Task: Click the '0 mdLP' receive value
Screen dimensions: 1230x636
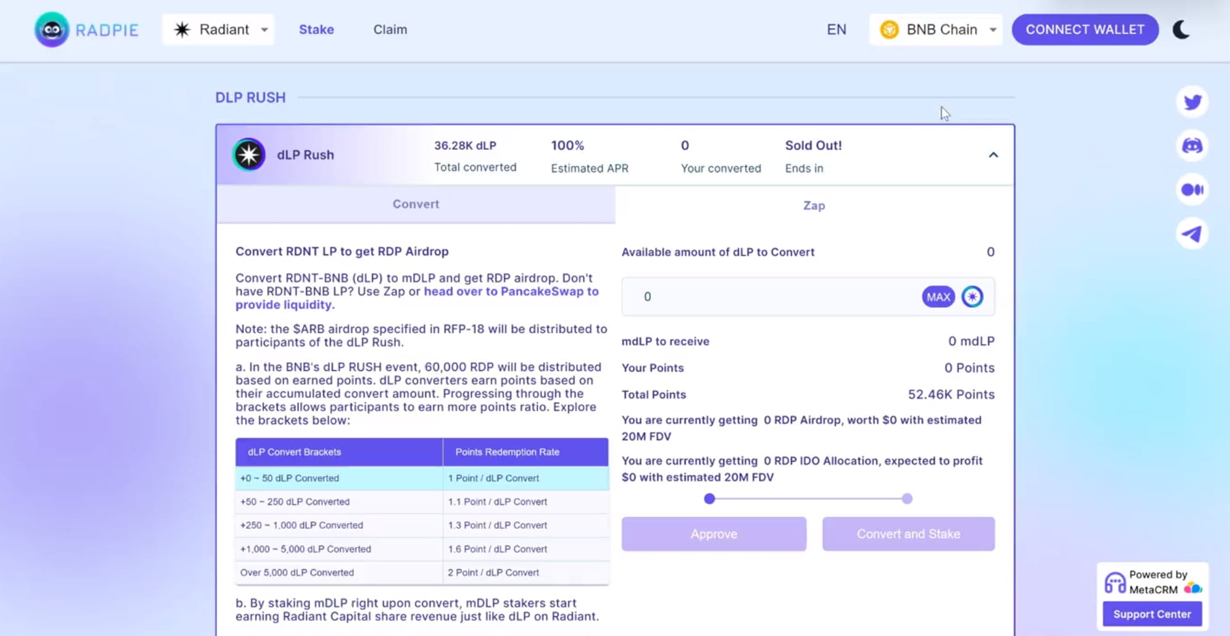Action: [971, 341]
